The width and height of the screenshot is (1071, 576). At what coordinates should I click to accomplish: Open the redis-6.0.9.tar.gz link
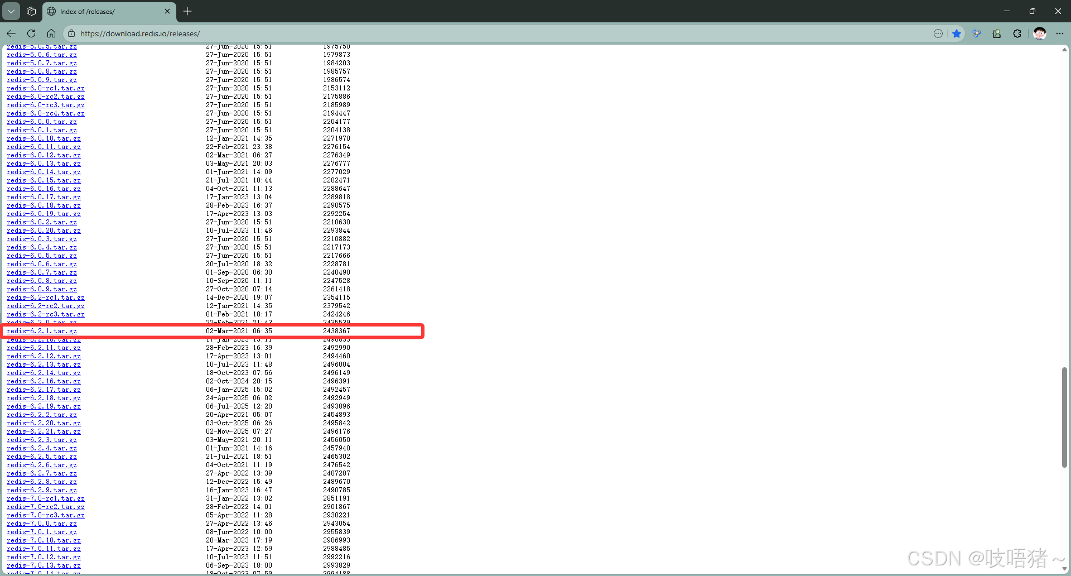pyautogui.click(x=42, y=289)
